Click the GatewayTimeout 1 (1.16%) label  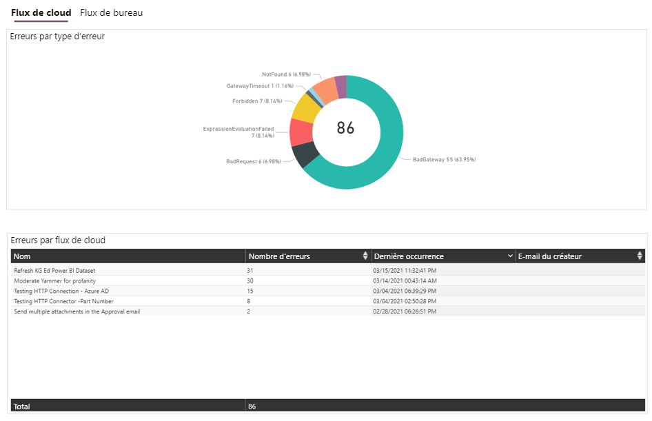(261, 86)
